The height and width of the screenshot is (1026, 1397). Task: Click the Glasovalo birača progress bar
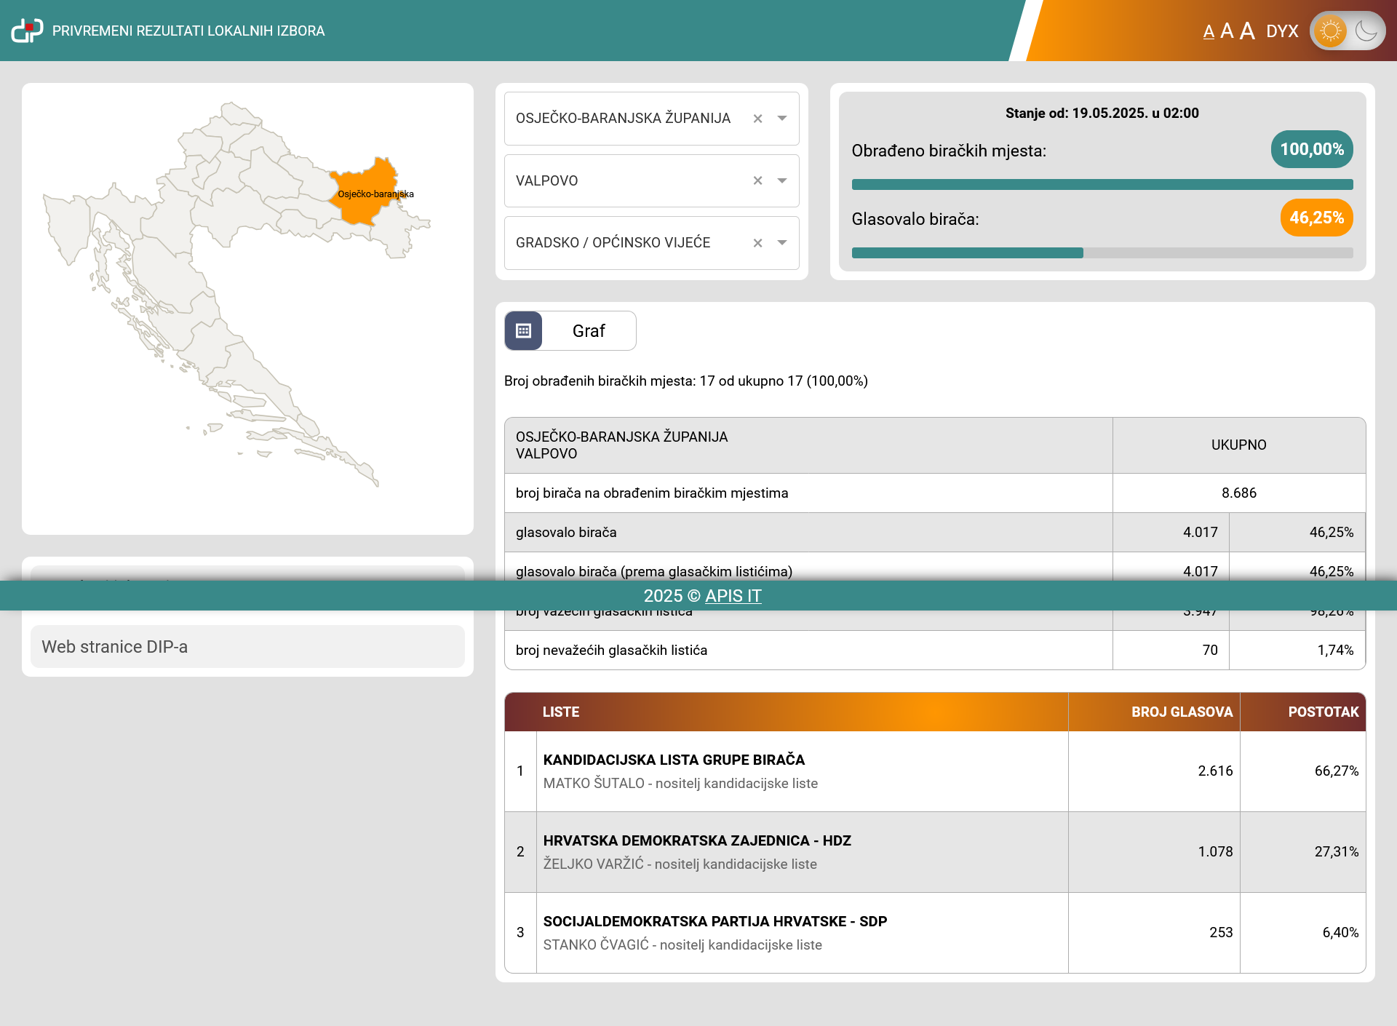pyautogui.click(x=1102, y=253)
